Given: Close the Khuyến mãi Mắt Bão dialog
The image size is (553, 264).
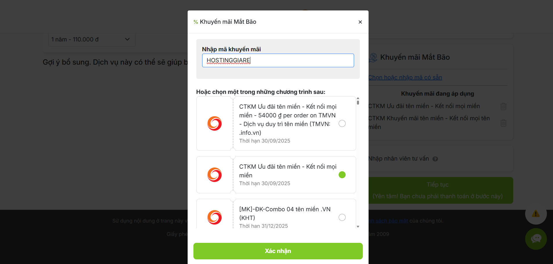Looking at the screenshot, I should pos(360,22).
